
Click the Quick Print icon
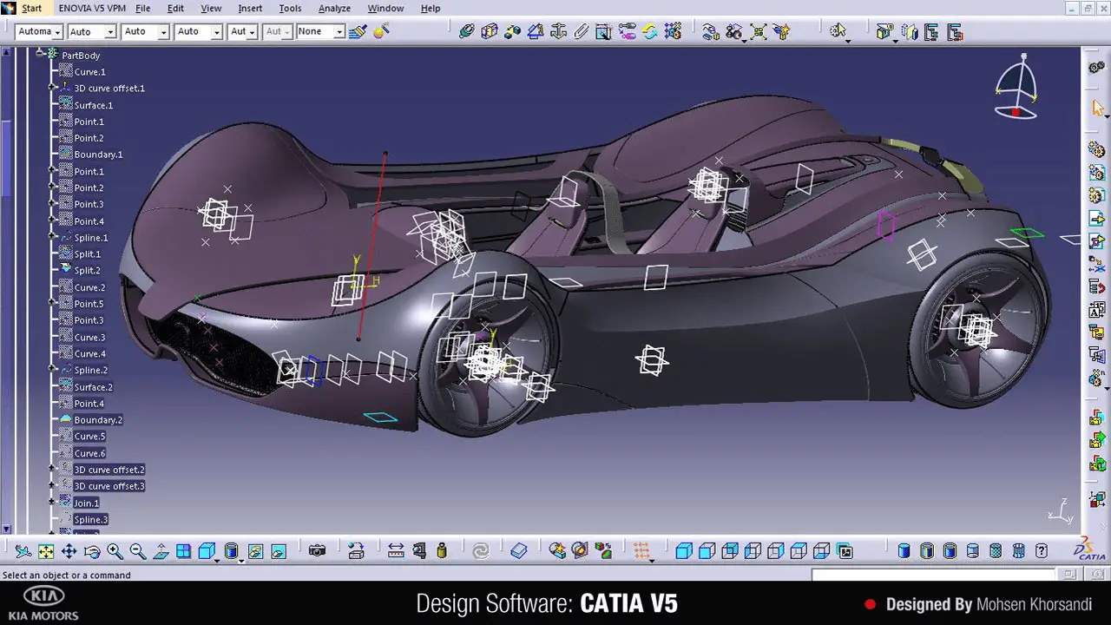click(x=358, y=551)
